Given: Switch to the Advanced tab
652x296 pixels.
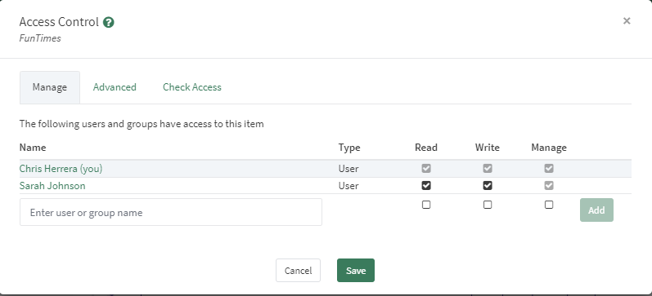Looking at the screenshot, I should click(x=115, y=87).
